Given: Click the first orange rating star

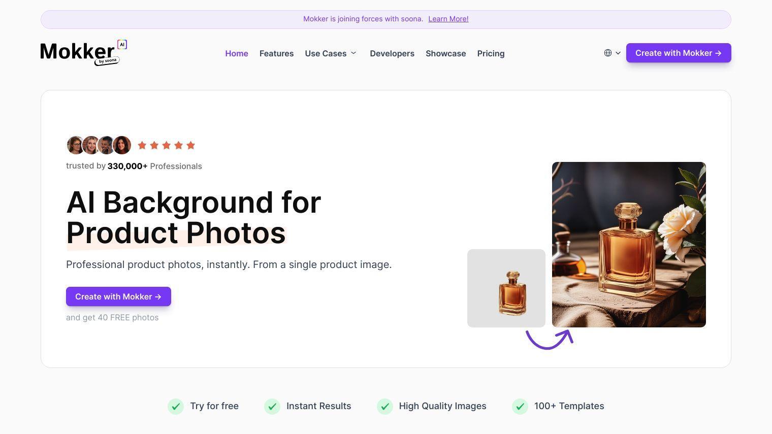Looking at the screenshot, I should [x=142, y=145].
